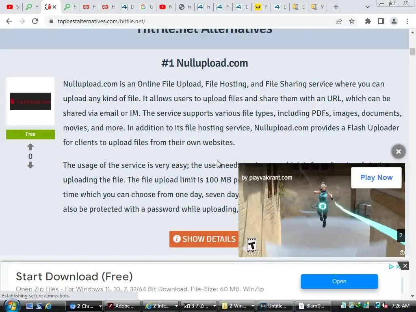The image size is (416, 312).
Task: Open playvalorant.com ad attribution
Action: [266, 178]
